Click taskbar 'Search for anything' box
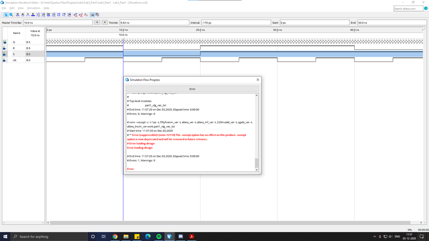The height and width of the screenshot is (241, 429). tap(49, 237)
